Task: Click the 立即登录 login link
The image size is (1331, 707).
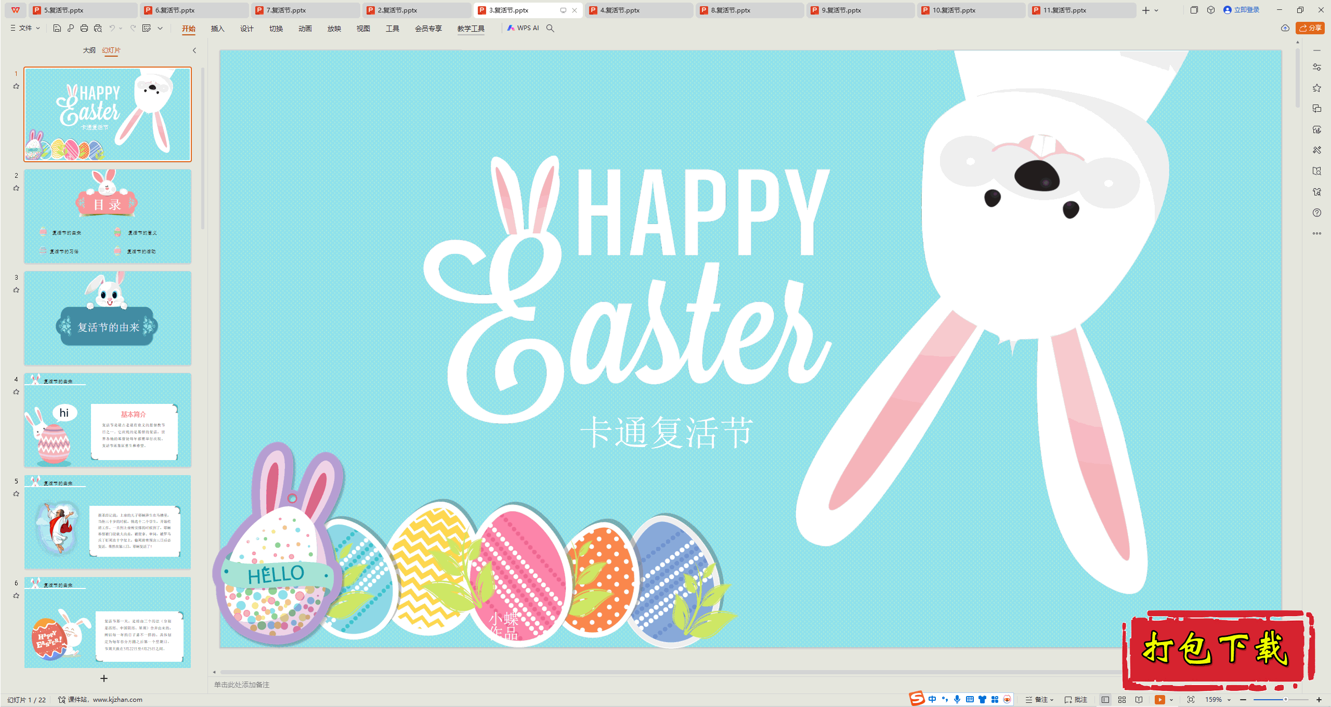Action: point(1242,10)
